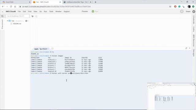
Task: Click the Share button
Action: click(188, 12)
